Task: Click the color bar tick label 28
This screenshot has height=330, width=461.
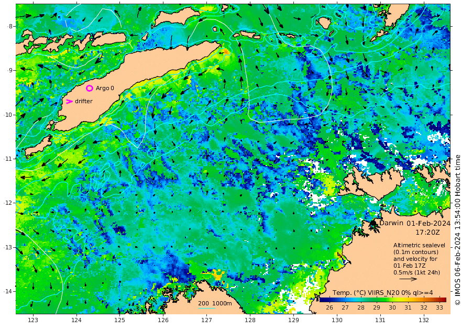Action: (361, 307)
